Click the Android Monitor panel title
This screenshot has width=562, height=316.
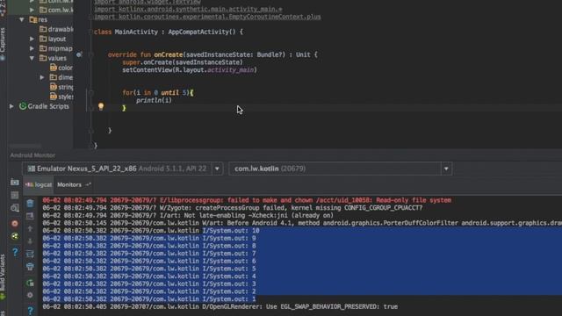pyautogui.click(x=32, y=155)
